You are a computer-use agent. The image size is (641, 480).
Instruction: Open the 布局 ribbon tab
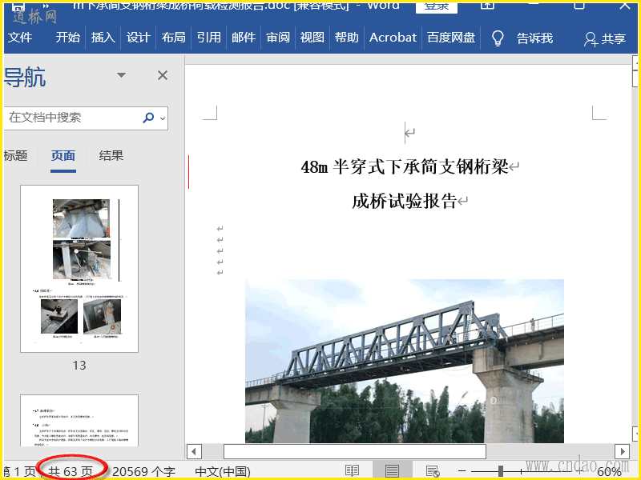(173, 38)
